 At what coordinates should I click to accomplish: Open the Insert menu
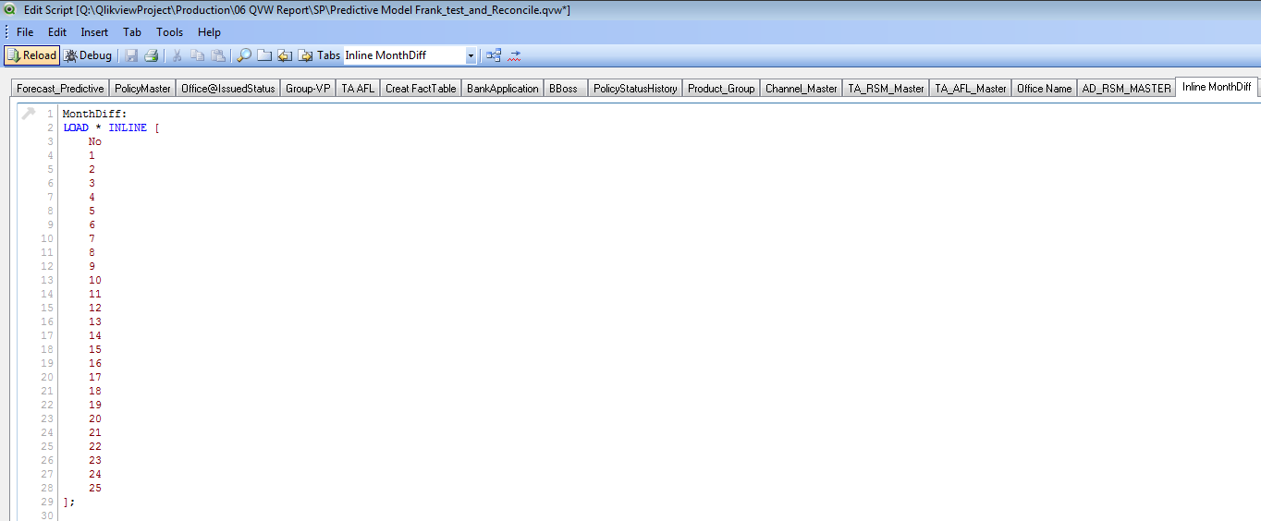pyautogui.click(x=94, y=32)
